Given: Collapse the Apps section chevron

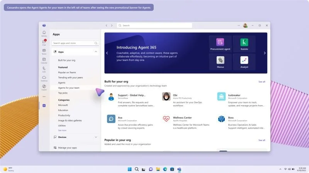Looking at the screenshot, I should 96,52.
